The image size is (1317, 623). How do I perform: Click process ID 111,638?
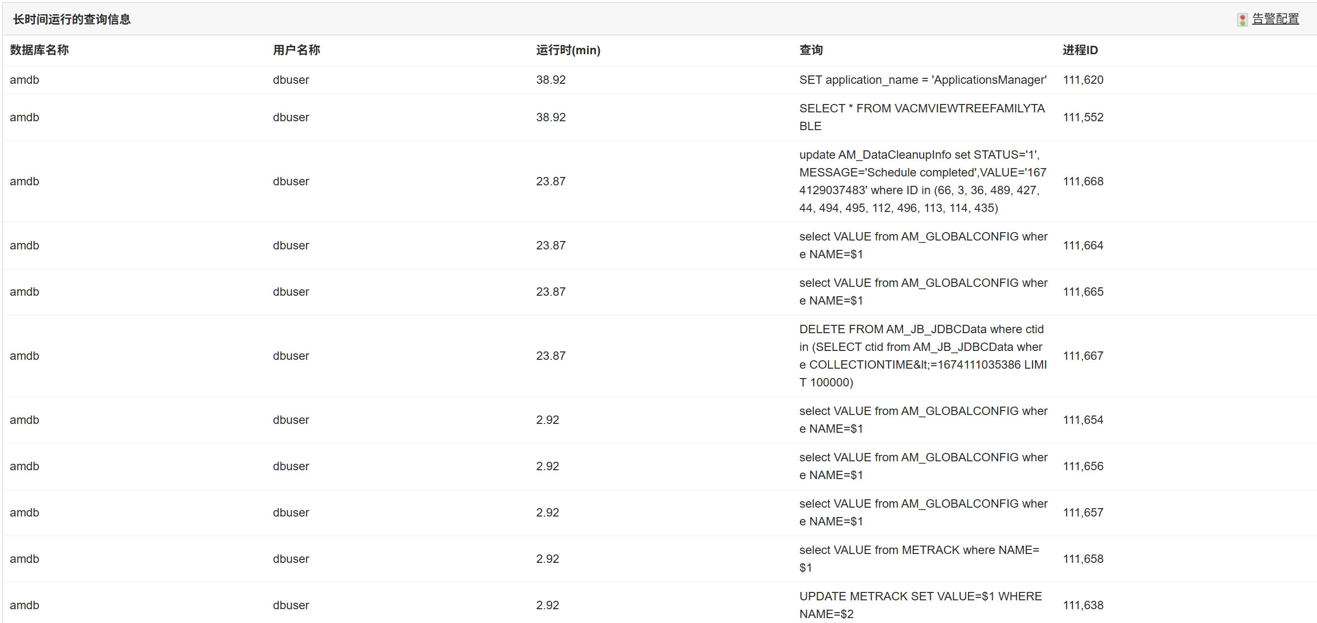[1083, 605]
